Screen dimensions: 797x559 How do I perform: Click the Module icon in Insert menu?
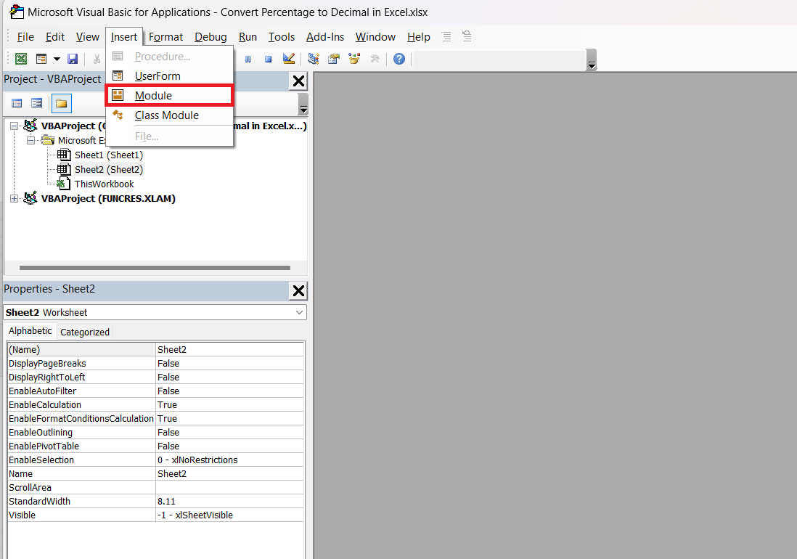click(118, 95)
